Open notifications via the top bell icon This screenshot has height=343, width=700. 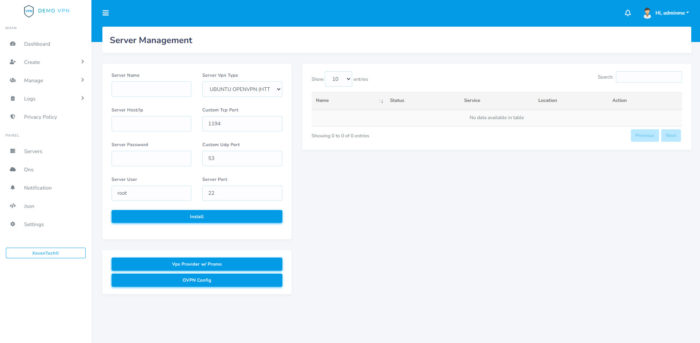tap(628, 13)
